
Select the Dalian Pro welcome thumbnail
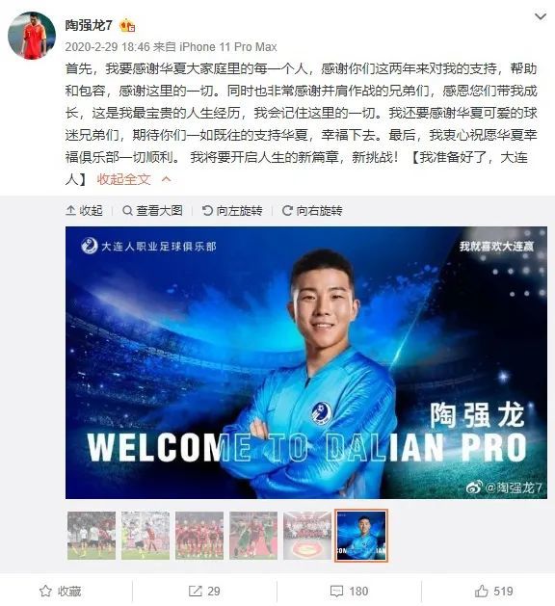[361, 536]
